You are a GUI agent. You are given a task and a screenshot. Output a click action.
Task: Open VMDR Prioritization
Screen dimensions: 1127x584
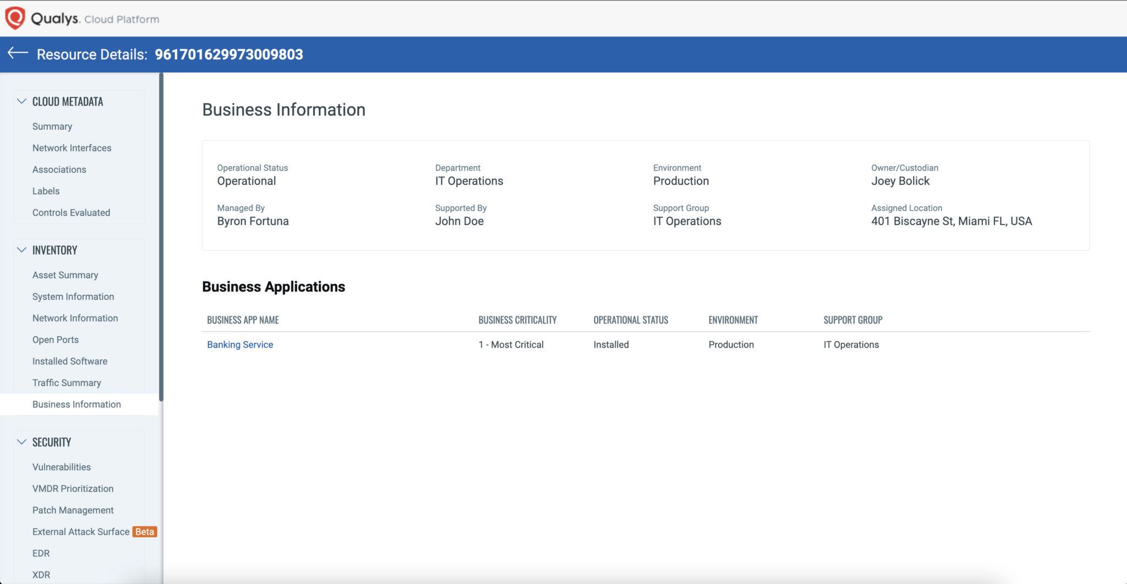(72, 488)
